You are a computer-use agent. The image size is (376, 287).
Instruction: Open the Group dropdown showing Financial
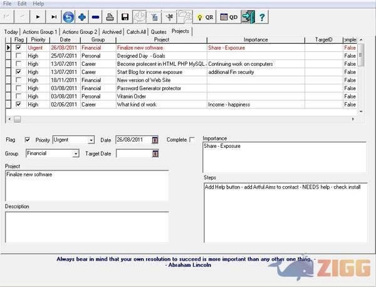(x=76, y=154)
